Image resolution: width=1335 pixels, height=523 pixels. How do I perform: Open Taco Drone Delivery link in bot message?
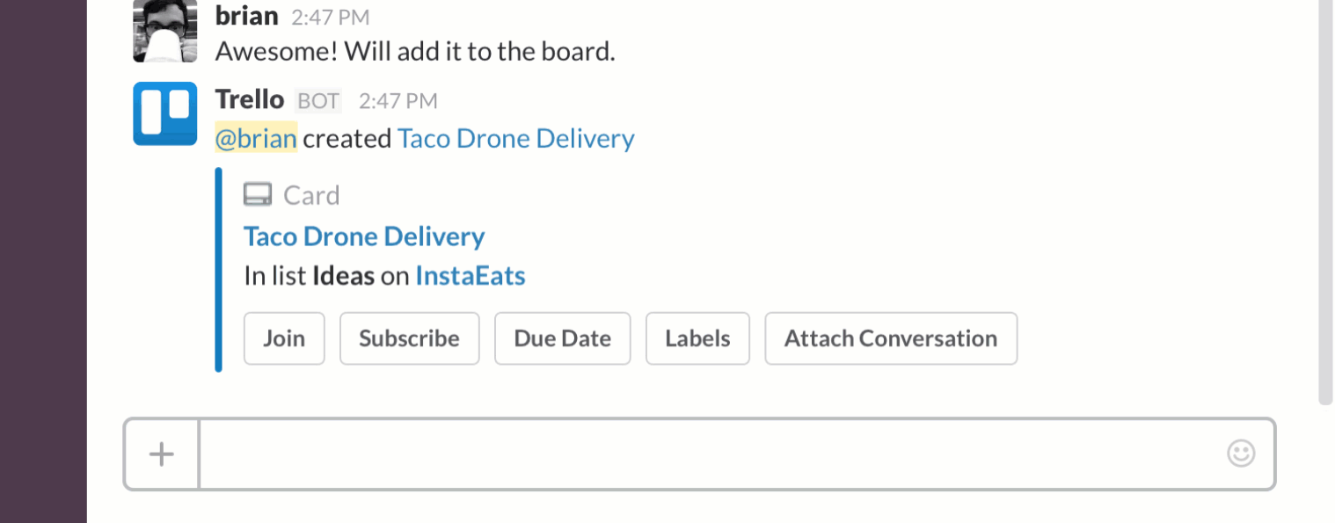click(515, 139)
